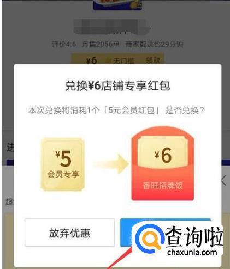Tap the red ¥6 红包 envelope icon
The image size is (230, 269).
(x=163, y=164)
